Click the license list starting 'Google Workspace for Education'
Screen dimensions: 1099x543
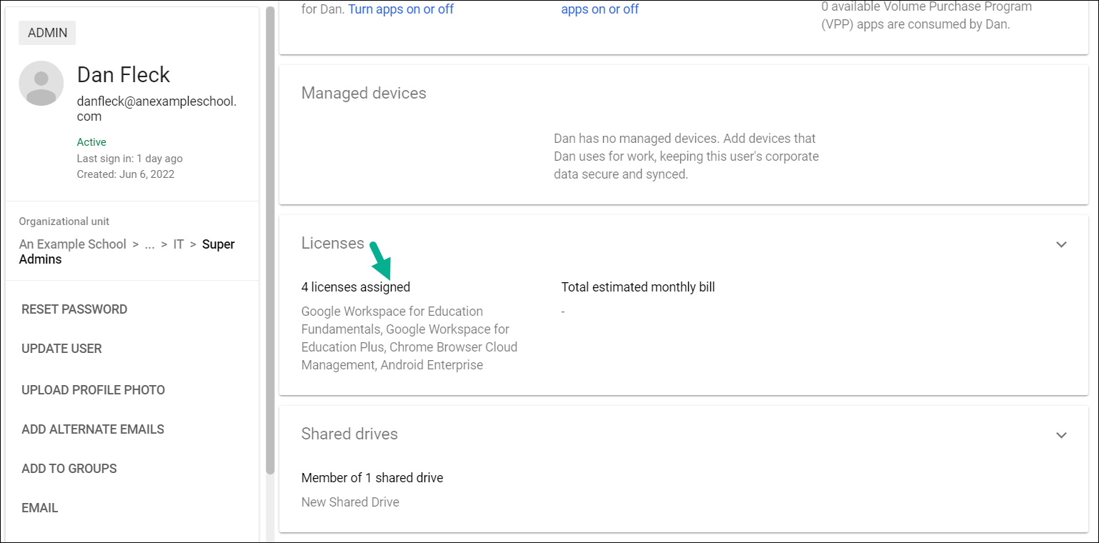point(409,338)
